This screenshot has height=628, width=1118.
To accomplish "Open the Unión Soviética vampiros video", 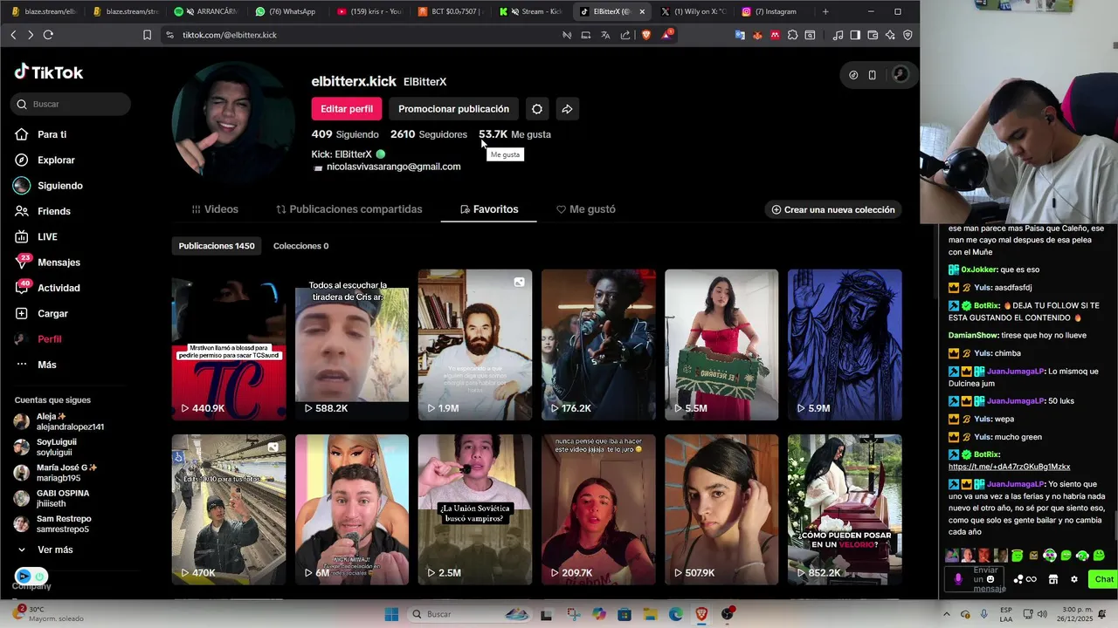I will tap(474, 509).
